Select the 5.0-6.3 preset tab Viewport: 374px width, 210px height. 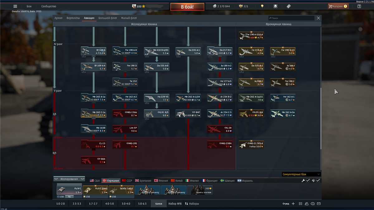coord(142,204)
